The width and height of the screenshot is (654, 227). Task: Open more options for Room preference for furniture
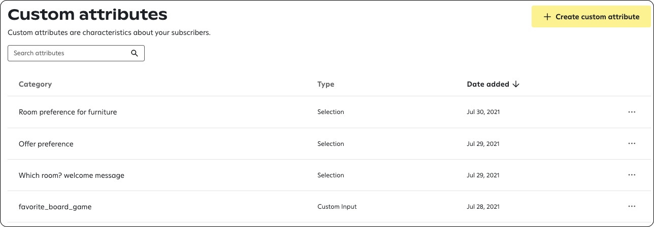[632, 112]
